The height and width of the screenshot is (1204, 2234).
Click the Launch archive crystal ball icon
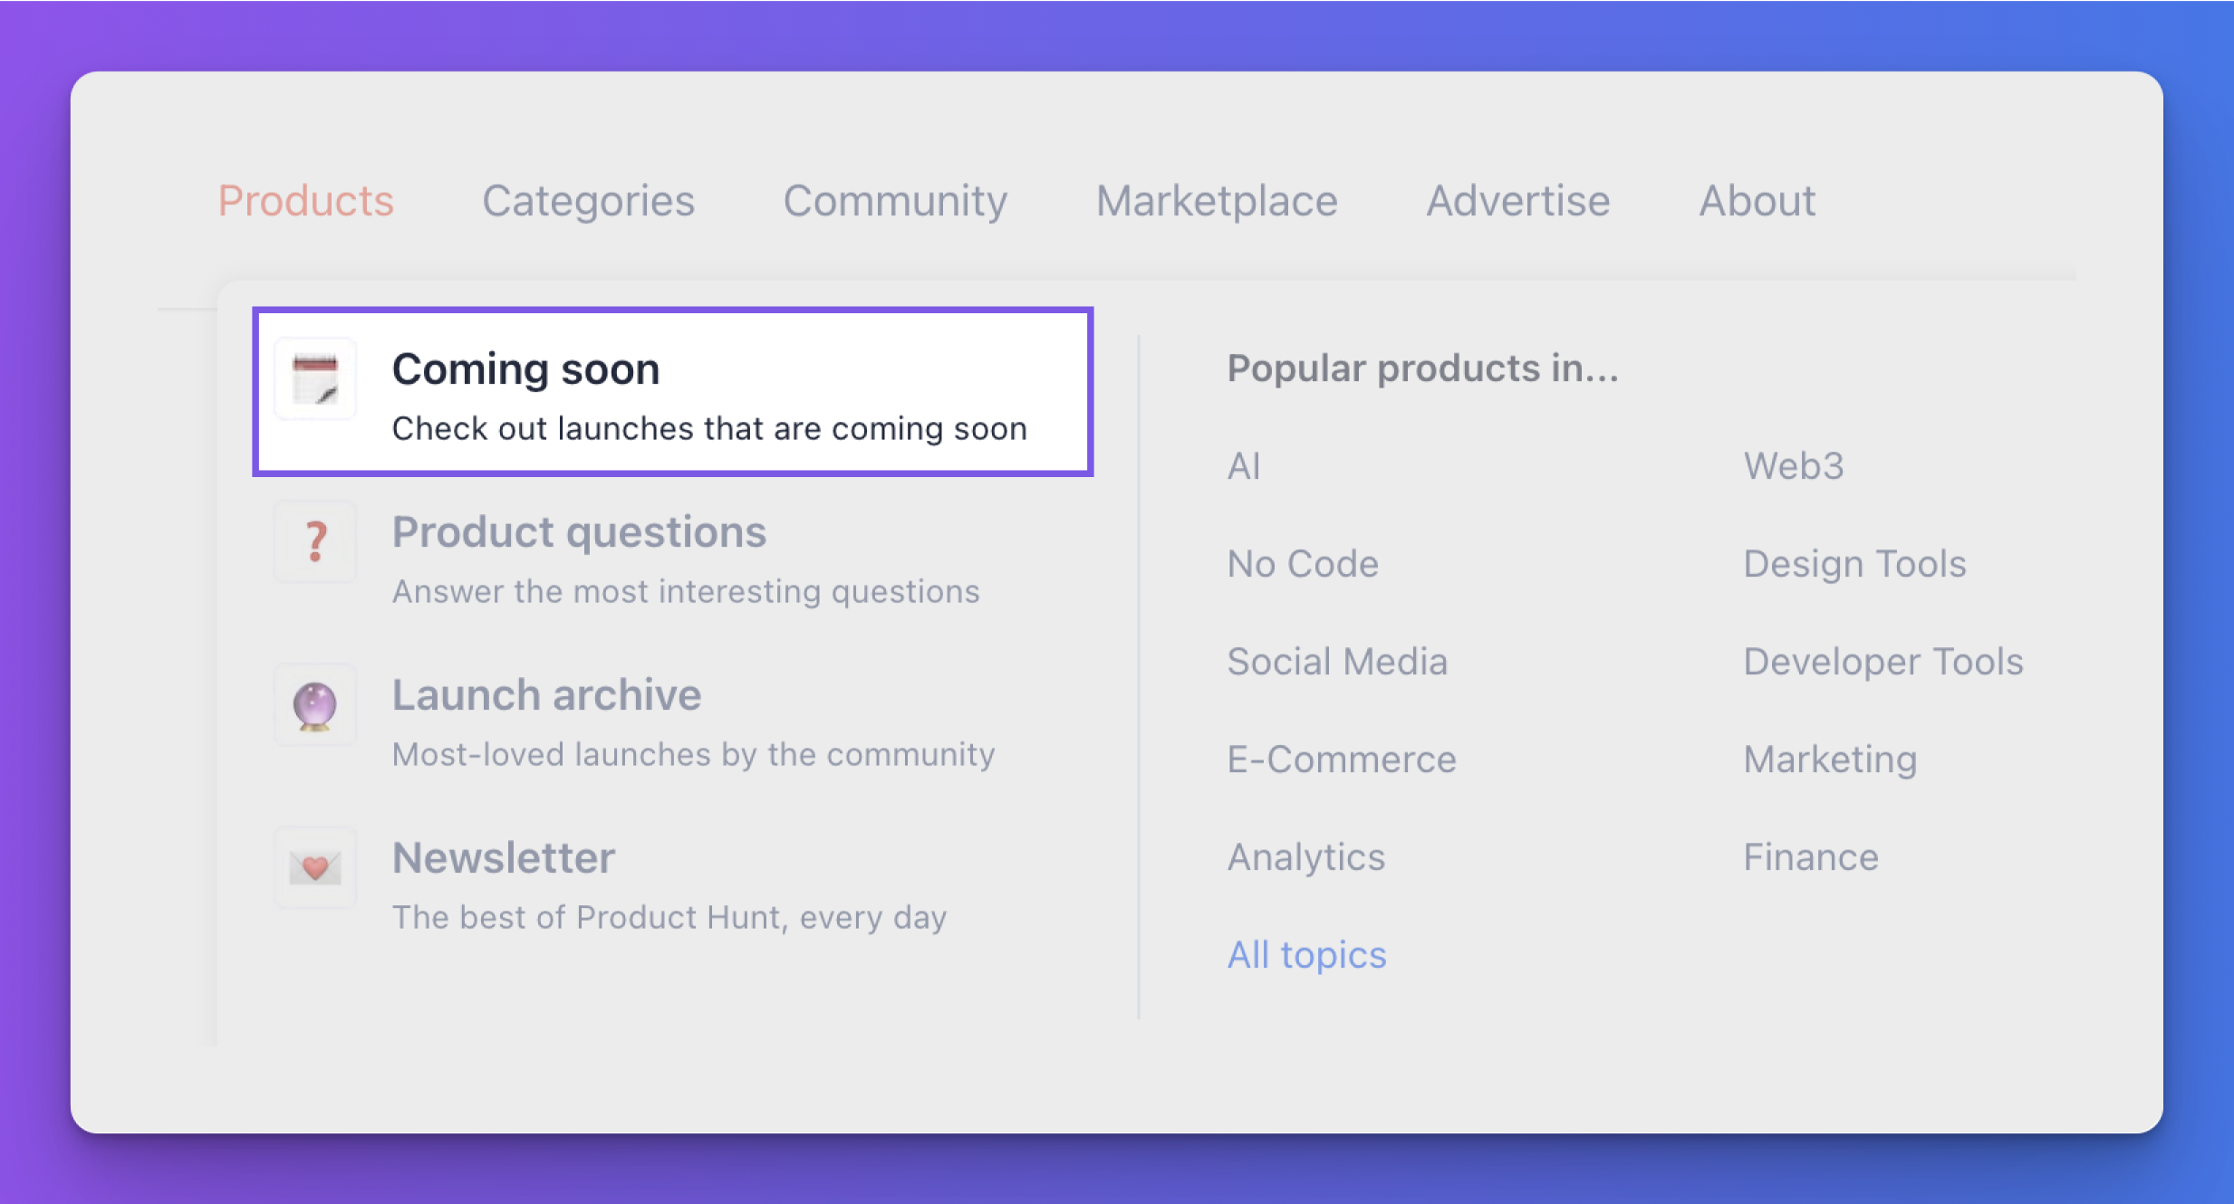tap(315, 704)
